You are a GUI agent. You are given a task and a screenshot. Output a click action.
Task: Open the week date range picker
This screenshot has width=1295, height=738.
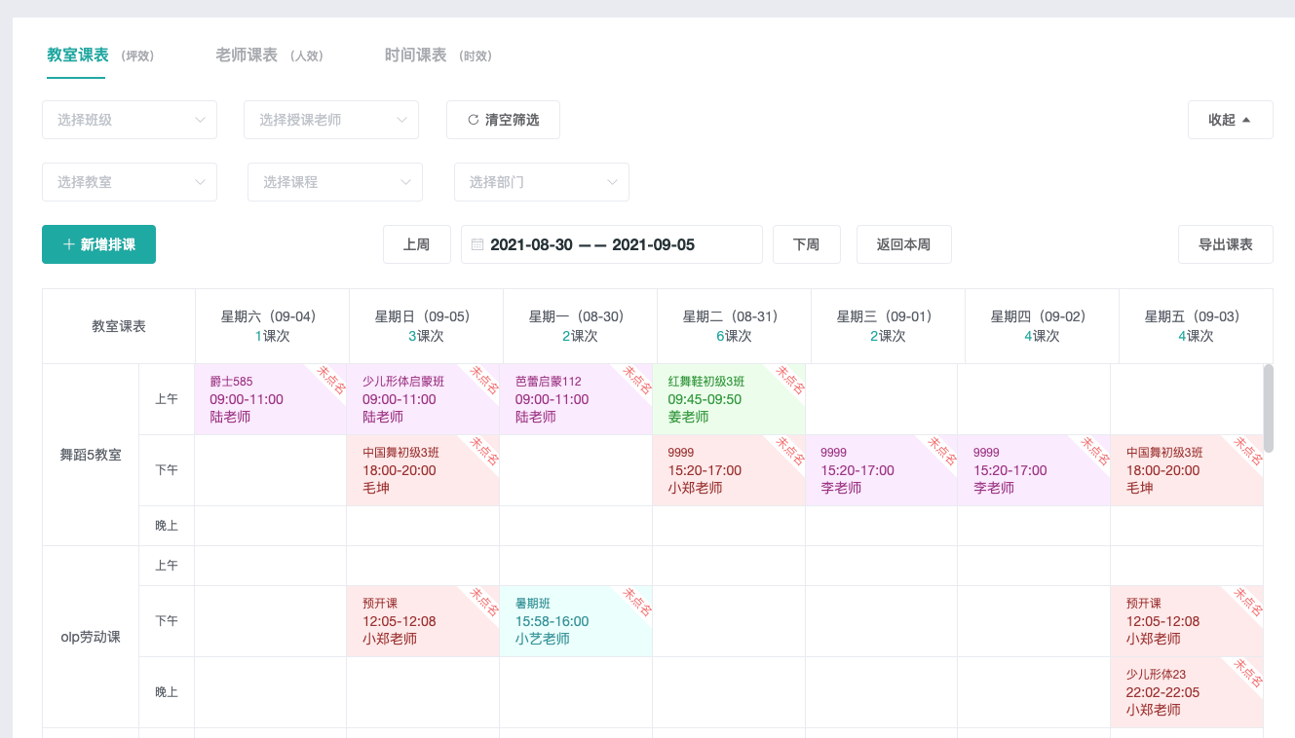(612, 244)
